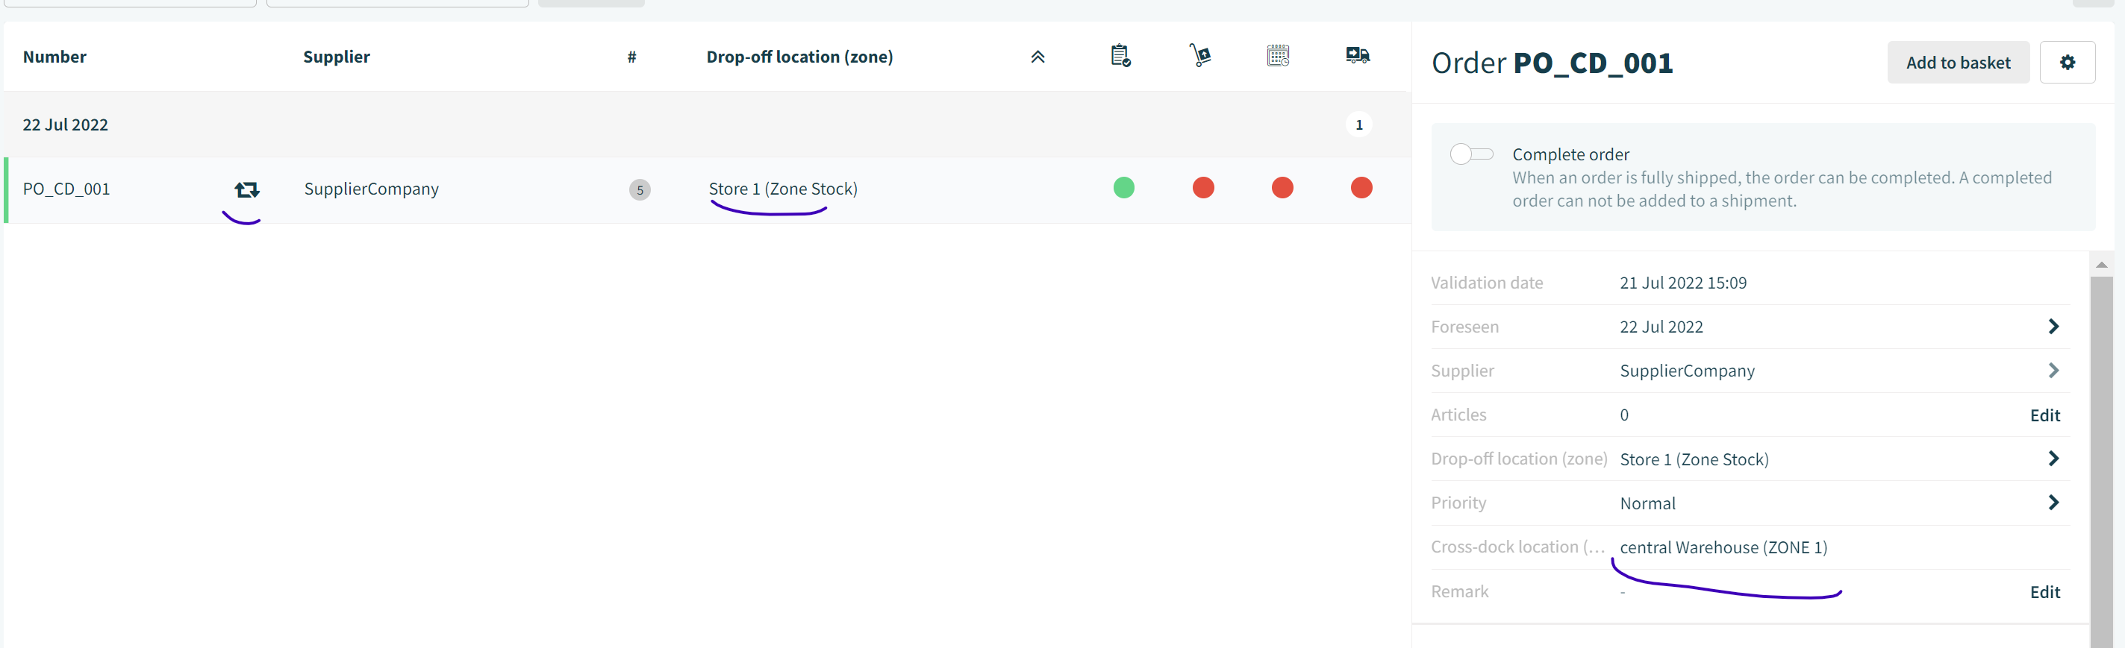Click red truck status dot of PO_CD_001
2125x648 pixels.
pos(1360,188)
